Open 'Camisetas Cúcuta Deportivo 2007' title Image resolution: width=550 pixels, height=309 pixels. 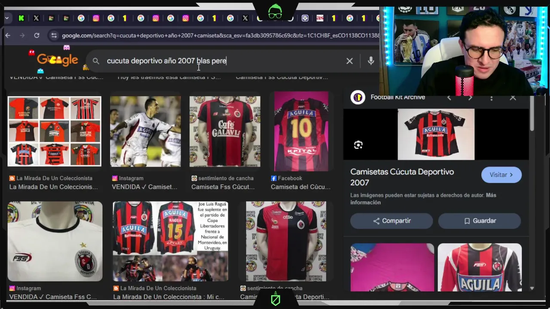point(402,177)
